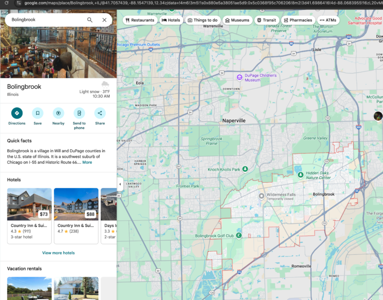This screenshot has width=383, height=300.
Task: Click the Transit filter chip
Action: [x=266, y=20]
